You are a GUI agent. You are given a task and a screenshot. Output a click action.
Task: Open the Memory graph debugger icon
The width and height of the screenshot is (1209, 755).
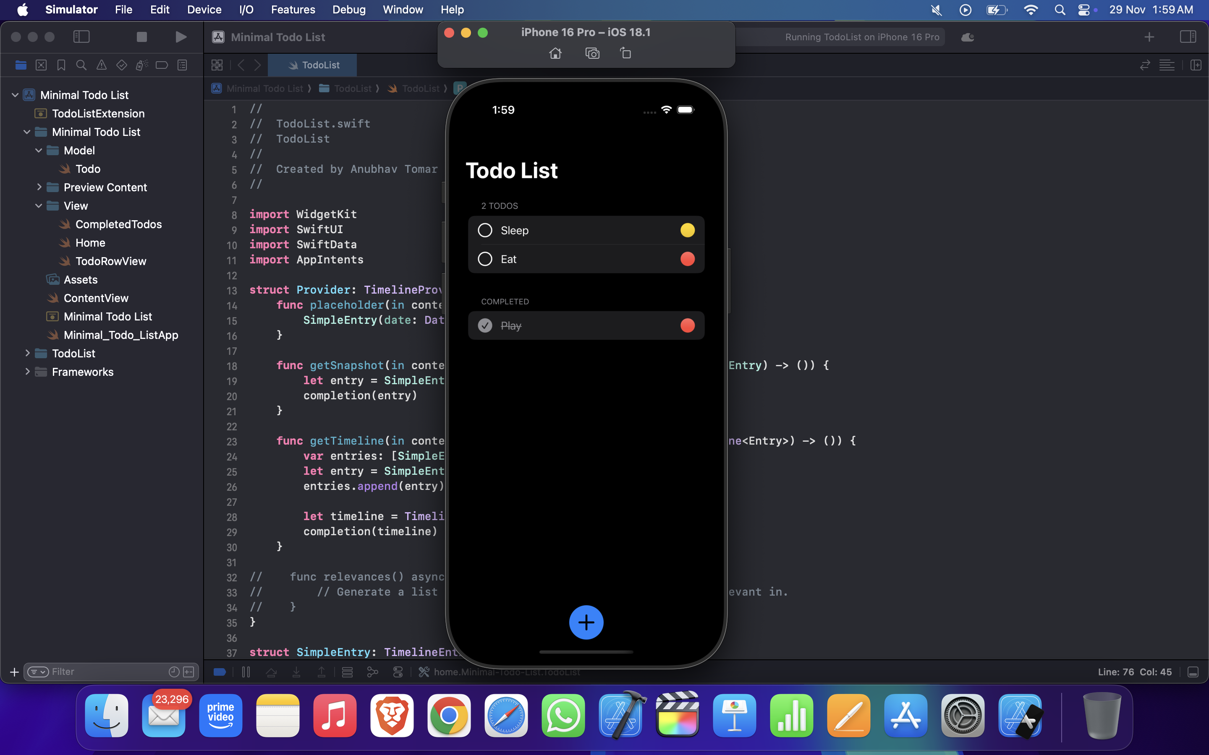click(373, 672)
